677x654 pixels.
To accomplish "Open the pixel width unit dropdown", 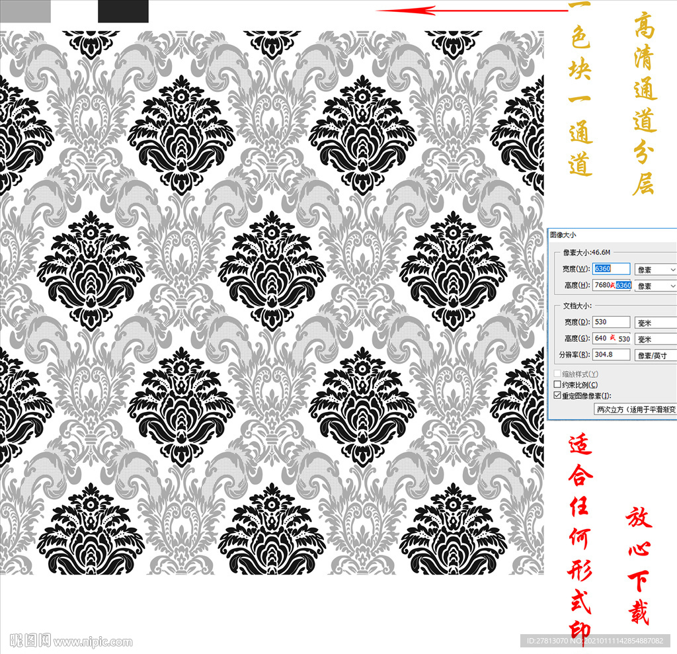I will [x=655, y=270].
